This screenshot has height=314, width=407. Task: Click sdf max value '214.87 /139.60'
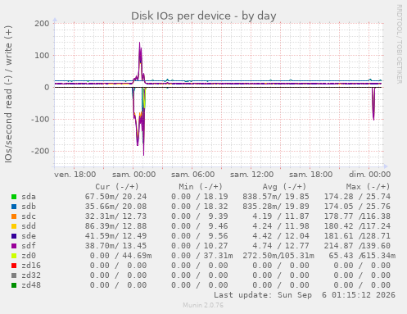coord(357,246)
